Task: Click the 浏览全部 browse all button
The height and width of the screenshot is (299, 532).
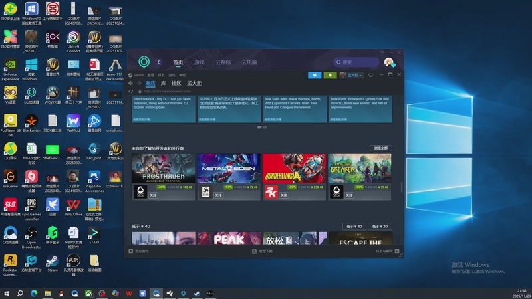Action: tap(380, 148)
